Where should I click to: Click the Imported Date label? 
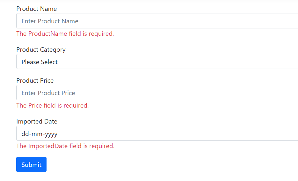tap(37, 122)
